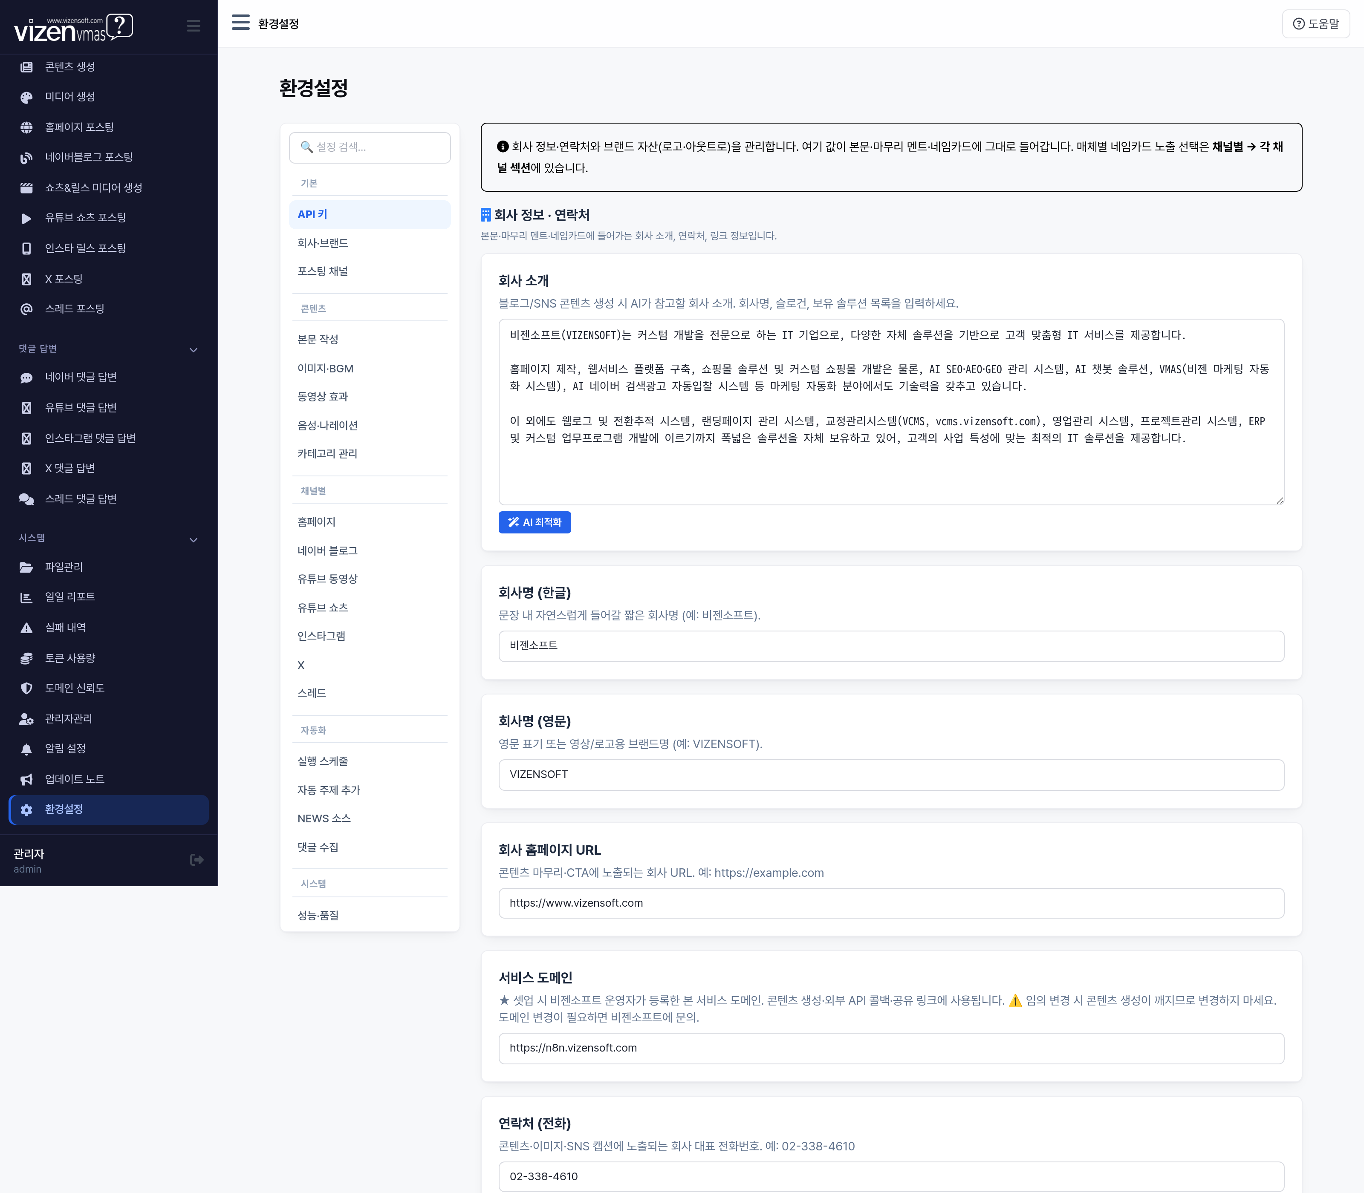Open 인스타그램 channel settings
Image resolution: width=1364 pixels, height=1193 pixels.
click(370, 636)
